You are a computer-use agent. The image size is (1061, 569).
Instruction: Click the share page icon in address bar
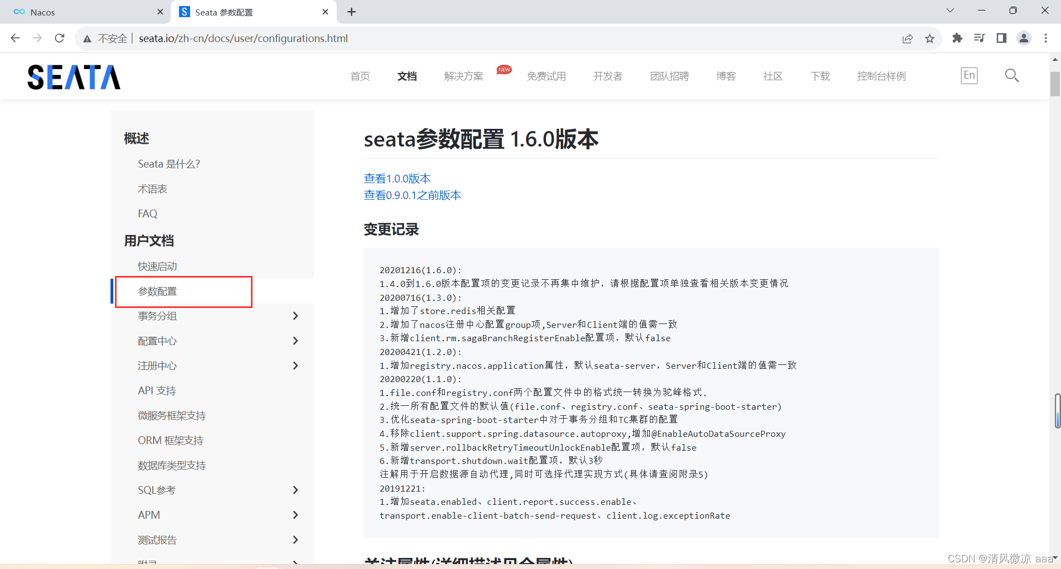tap(907, 38)
